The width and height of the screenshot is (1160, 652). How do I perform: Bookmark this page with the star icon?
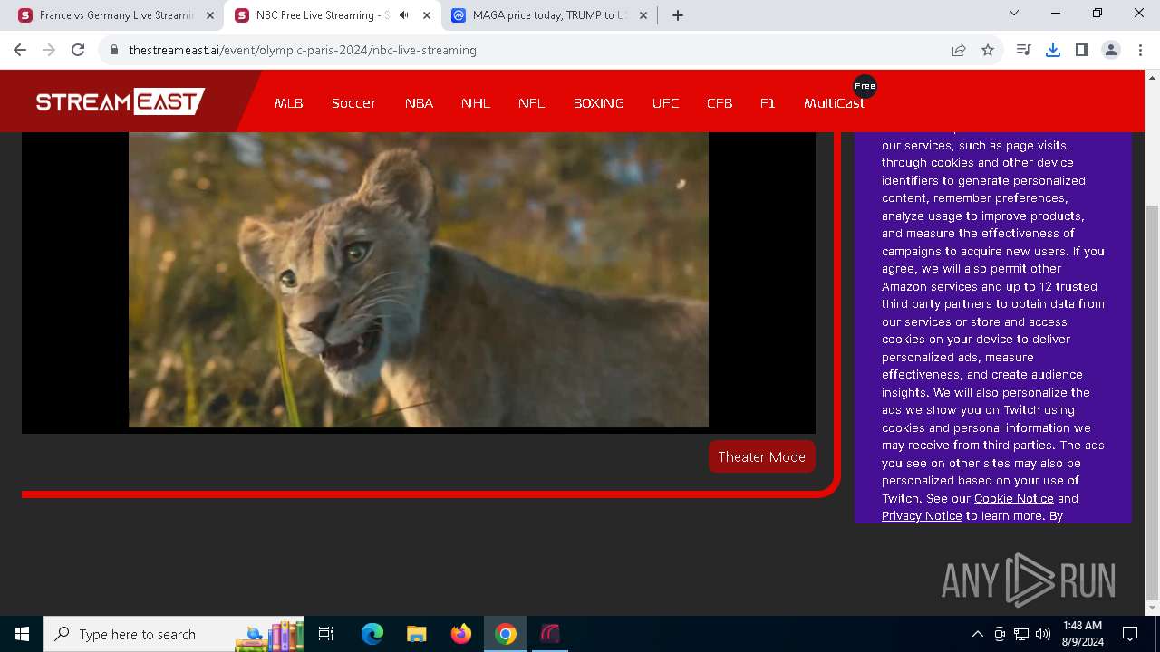[988, 50]
